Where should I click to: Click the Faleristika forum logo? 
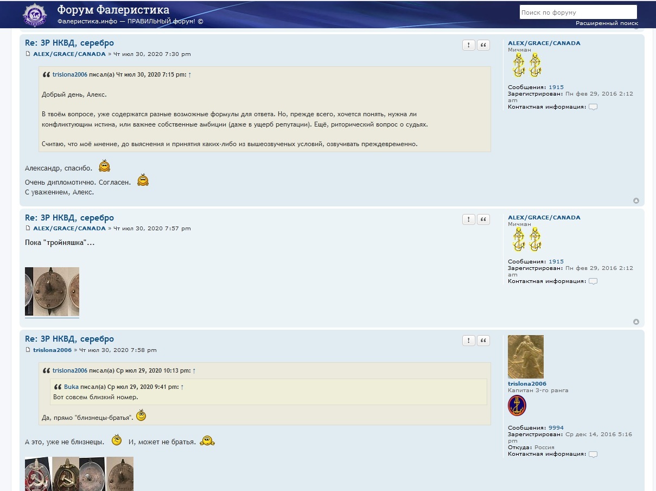click(x=35, y=14)
